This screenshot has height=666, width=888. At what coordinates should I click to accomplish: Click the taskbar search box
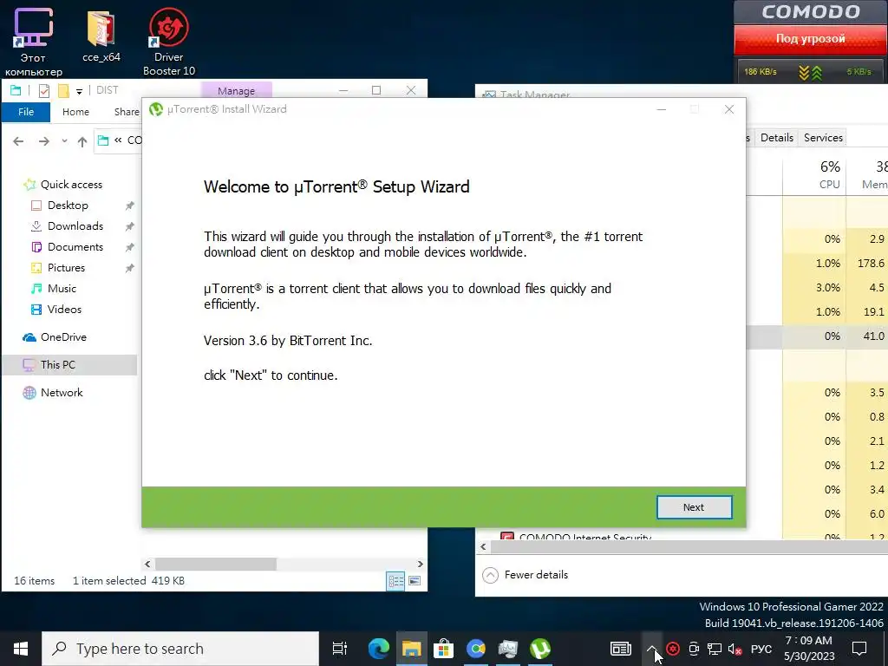tap(180, 649)
